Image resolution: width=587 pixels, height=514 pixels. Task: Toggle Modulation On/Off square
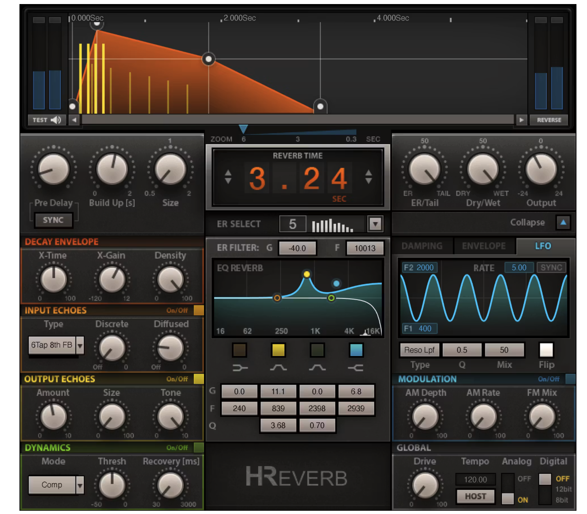tap(570, 379)
